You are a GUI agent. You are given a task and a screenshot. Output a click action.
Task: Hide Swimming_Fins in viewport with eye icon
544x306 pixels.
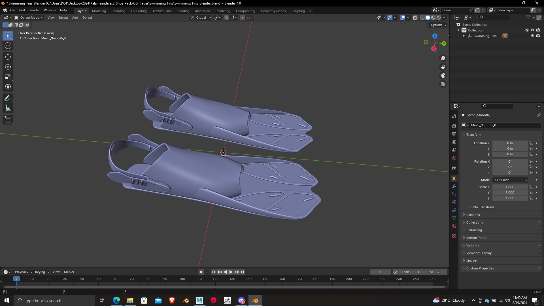pyautogui.click(x=532, y=36)
